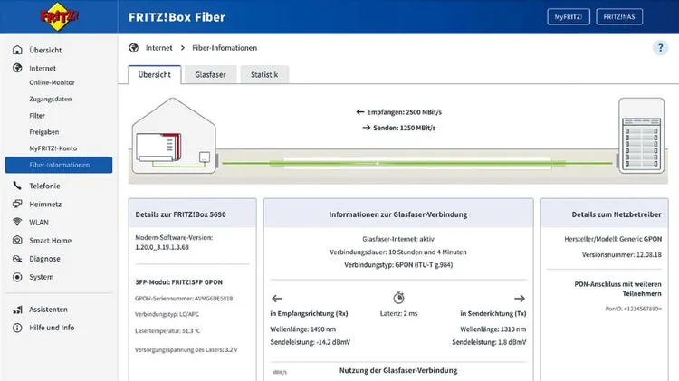The width and height of the screenshot is (679, 381).
Task: Switch to the Statistik tab
Action: [264, 74]
